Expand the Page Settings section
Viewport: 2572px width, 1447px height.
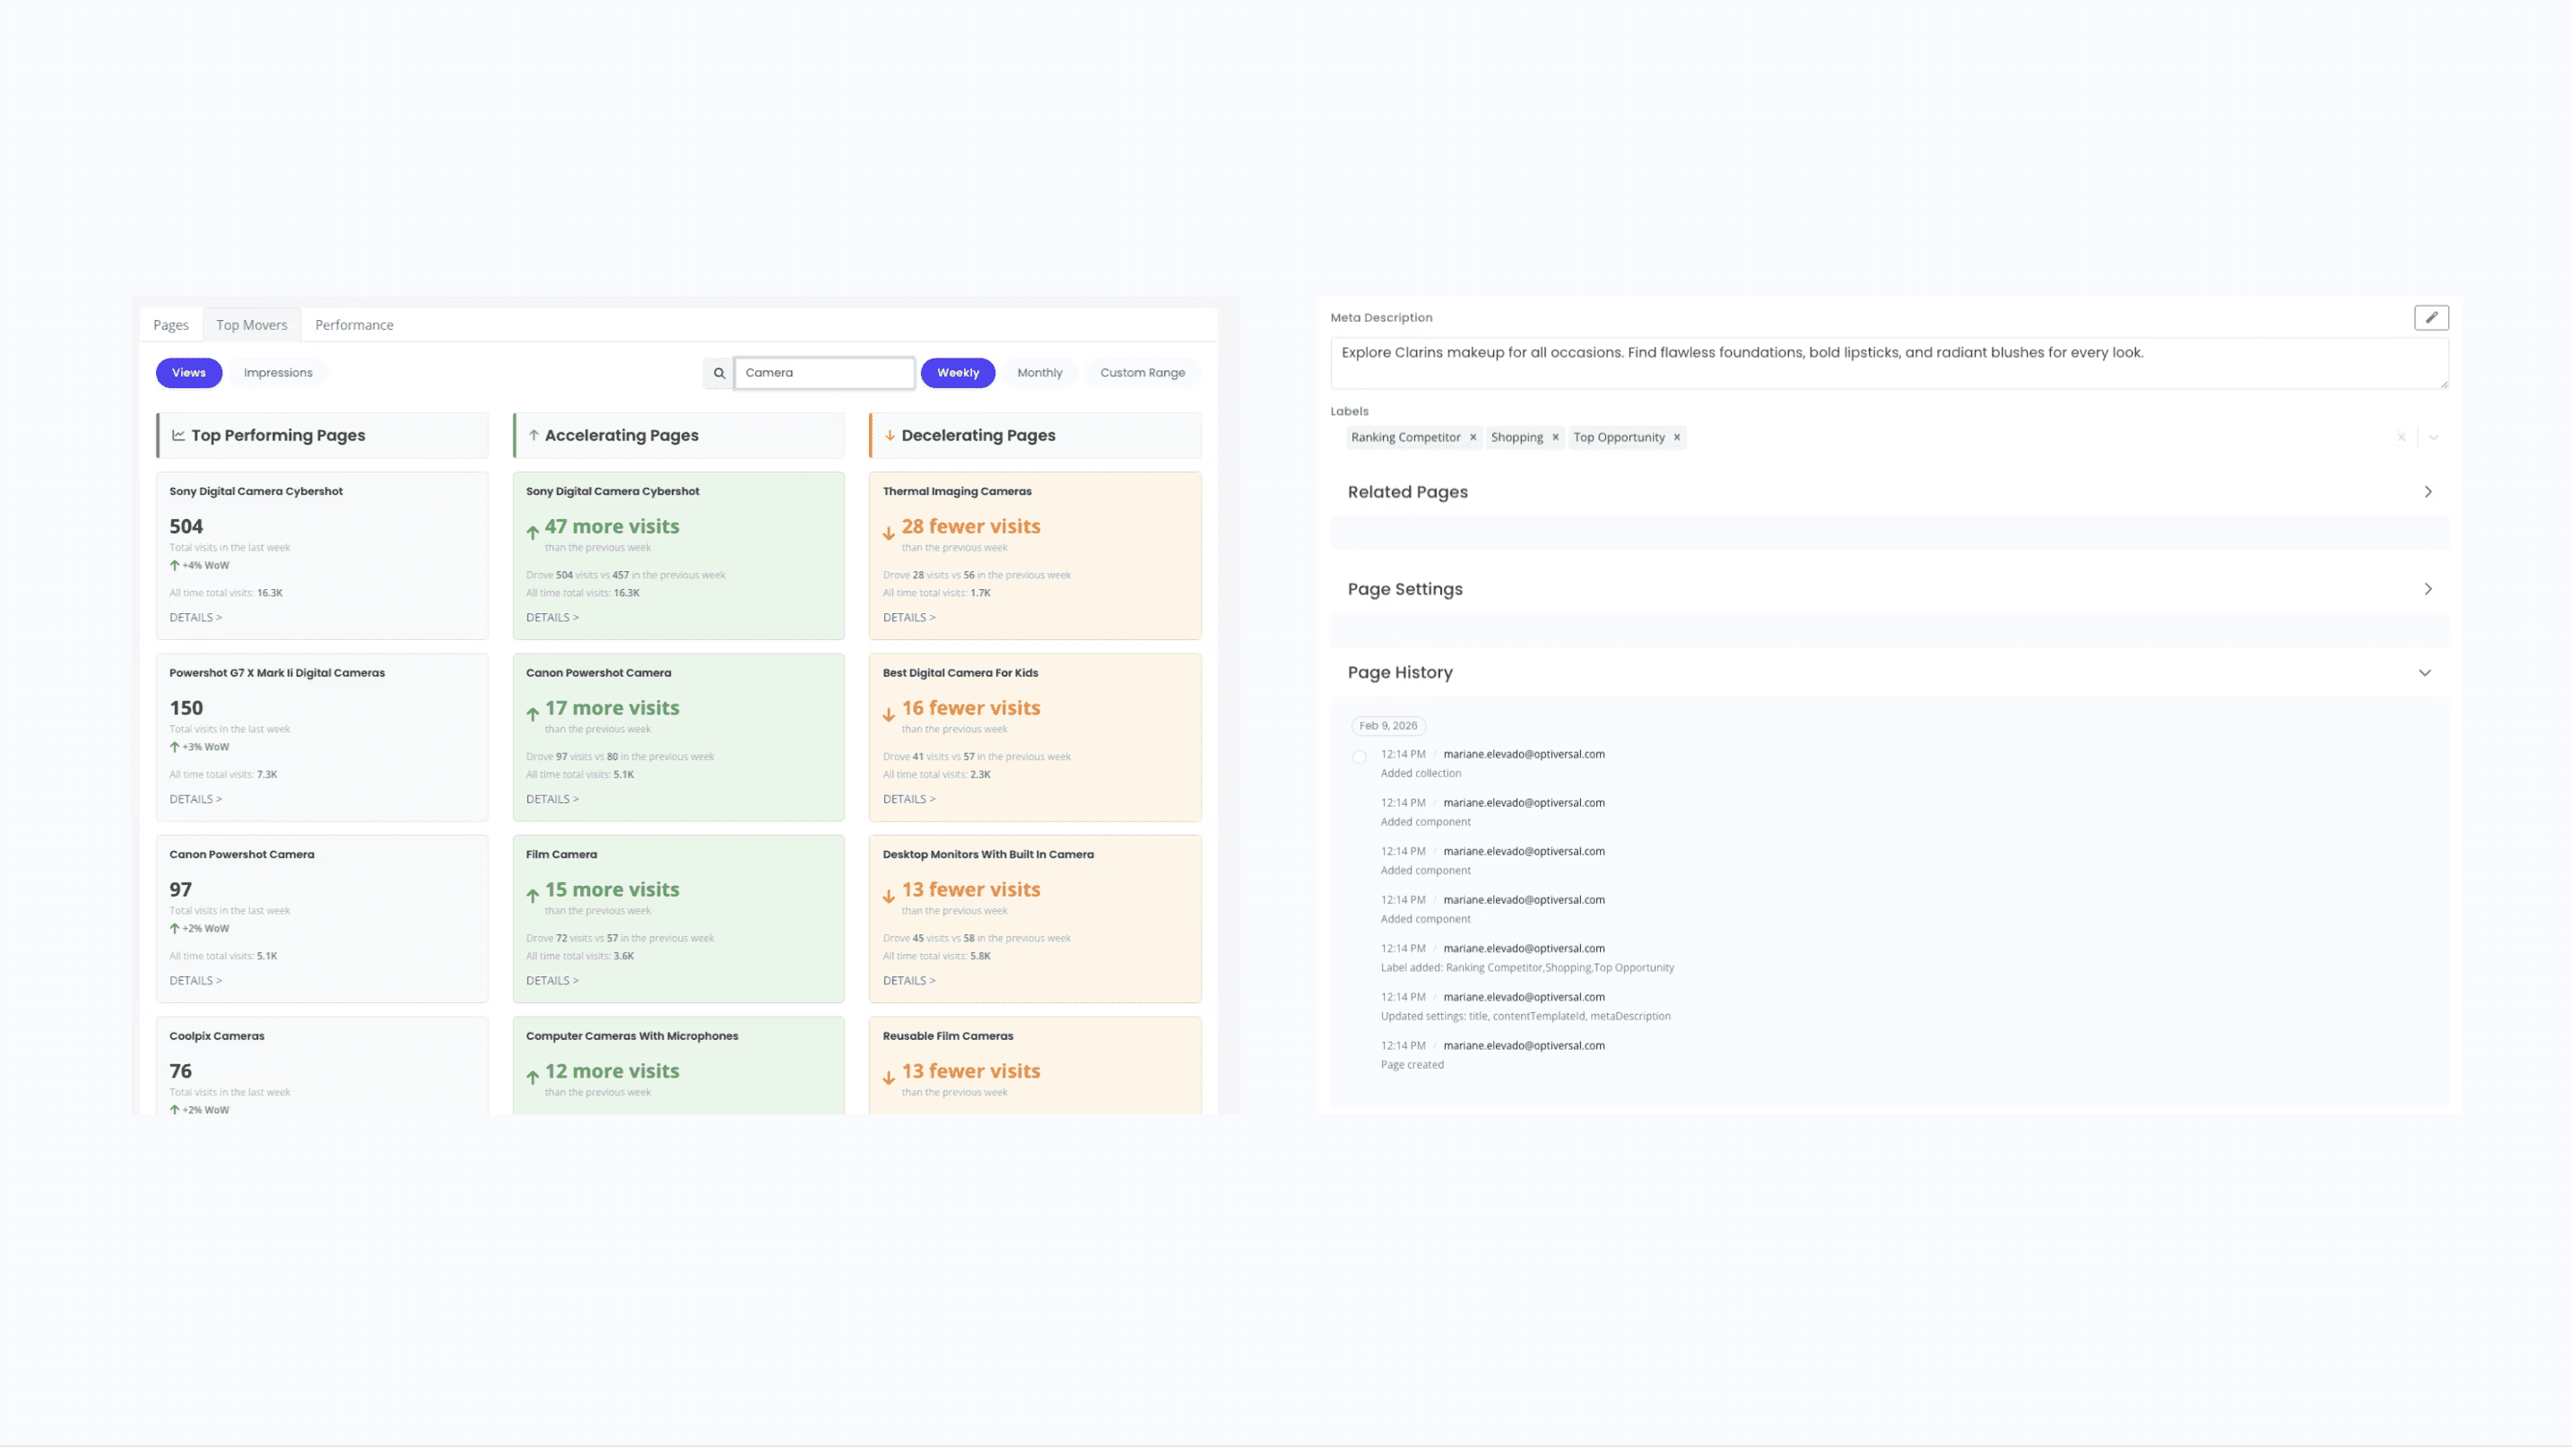2428,589
